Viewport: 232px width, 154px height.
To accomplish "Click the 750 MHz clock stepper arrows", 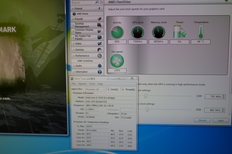I will [224, 97].
